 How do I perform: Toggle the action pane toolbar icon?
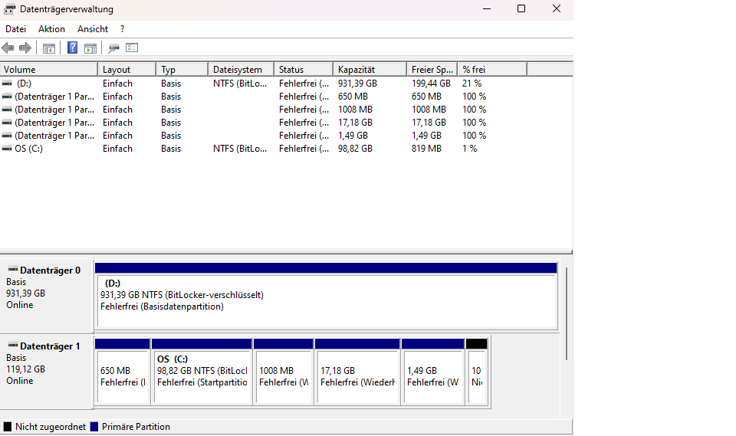[x=90, y=48]
